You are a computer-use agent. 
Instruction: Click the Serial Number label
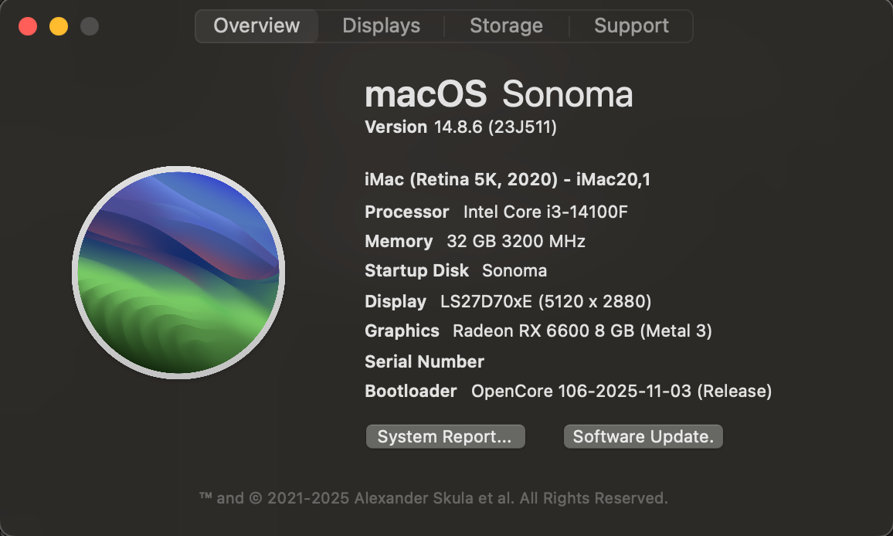pos(424,361)
